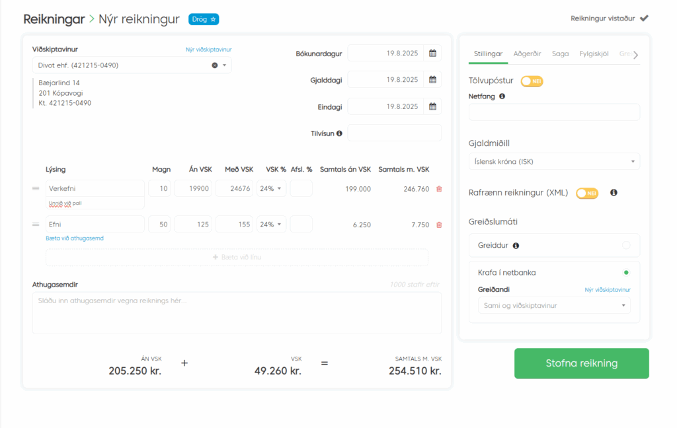
Task: Click Bæta við athugasemd link
Action: (x=75, y=238)
